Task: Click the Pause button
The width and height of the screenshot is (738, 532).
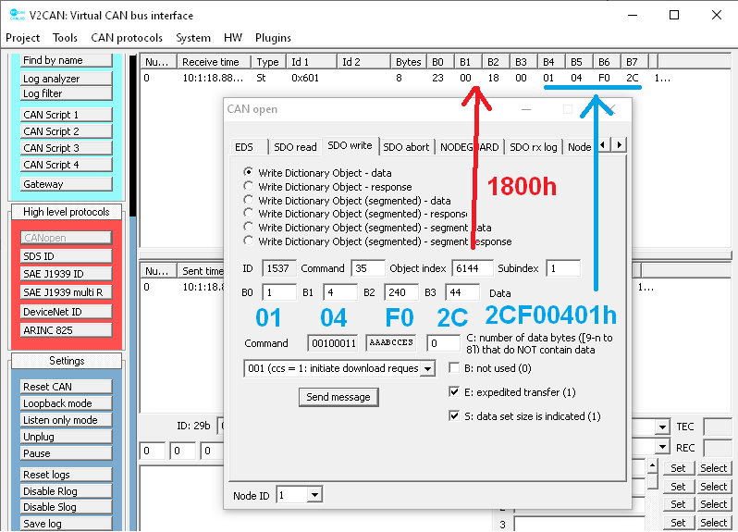Action: coord(66,453)
